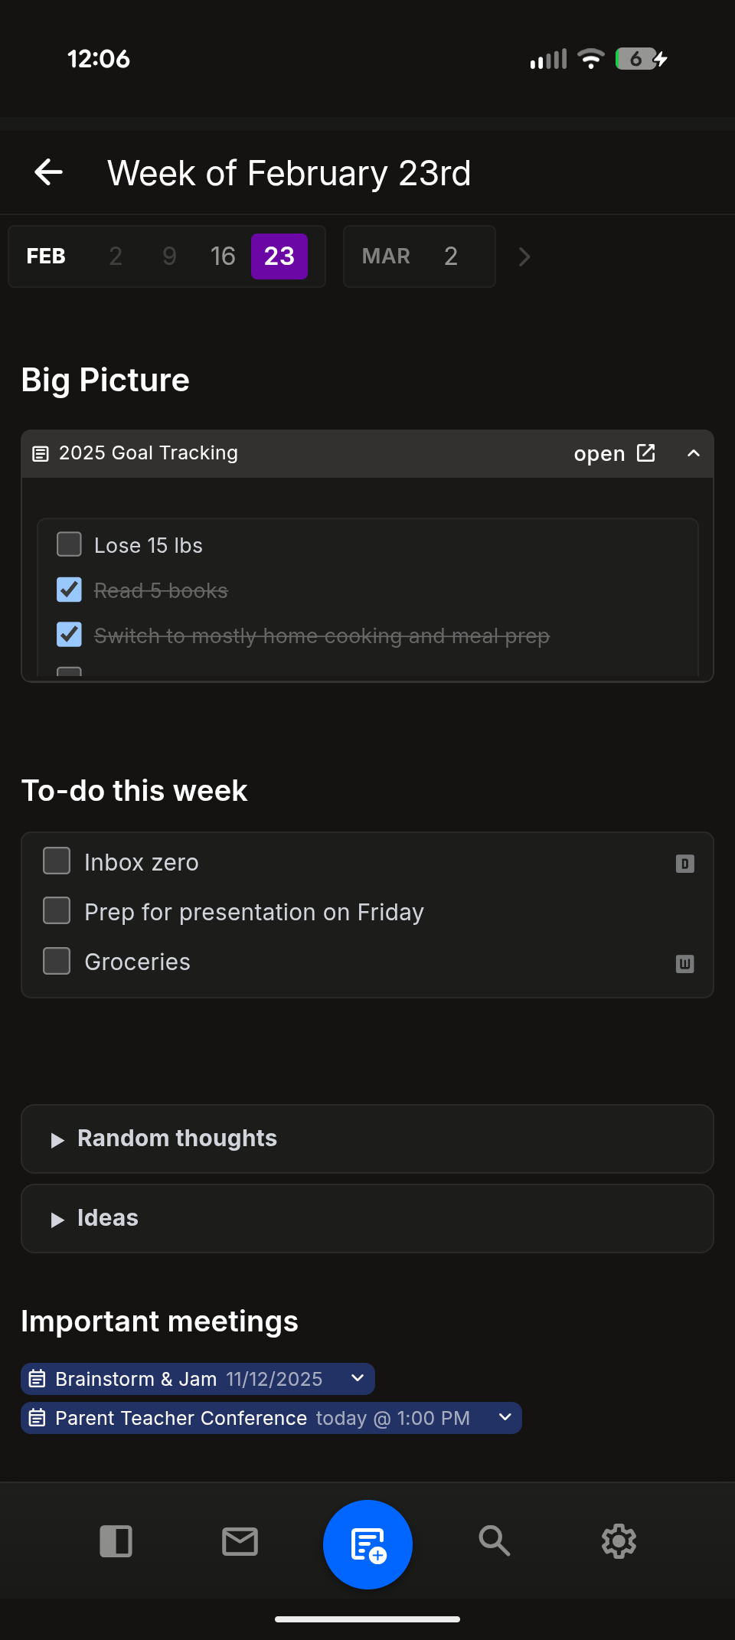Open the 2025 Goal Tracking document externally
This screenshot has width=735, height=1640.
tap(615, 452)
